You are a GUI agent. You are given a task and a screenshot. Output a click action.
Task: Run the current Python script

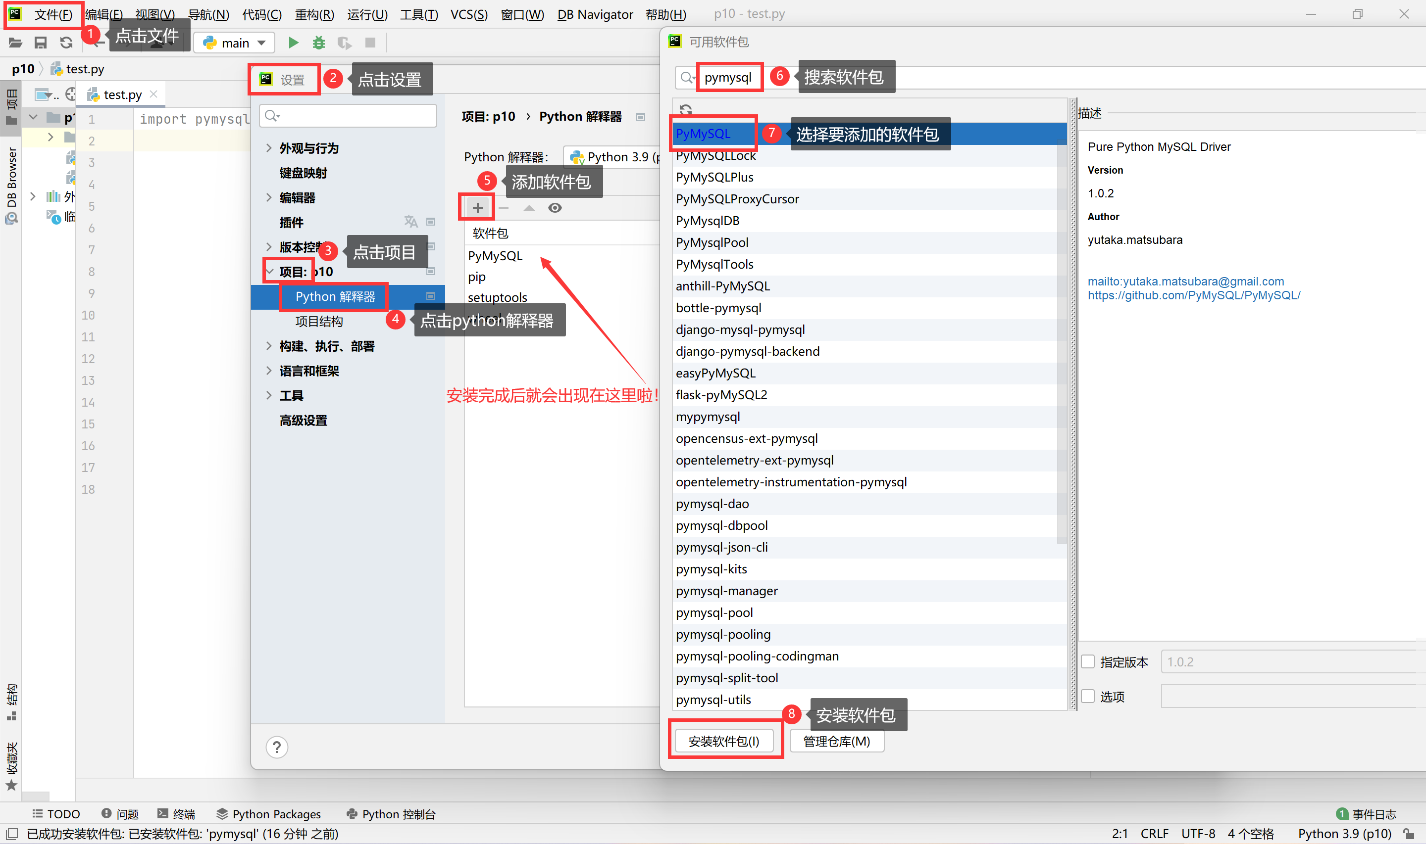[x=293, y=42]
